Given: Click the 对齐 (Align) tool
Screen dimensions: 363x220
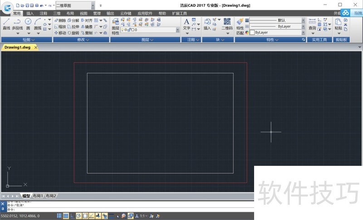Looking at the screenshot, I should (x=87, y=20).
